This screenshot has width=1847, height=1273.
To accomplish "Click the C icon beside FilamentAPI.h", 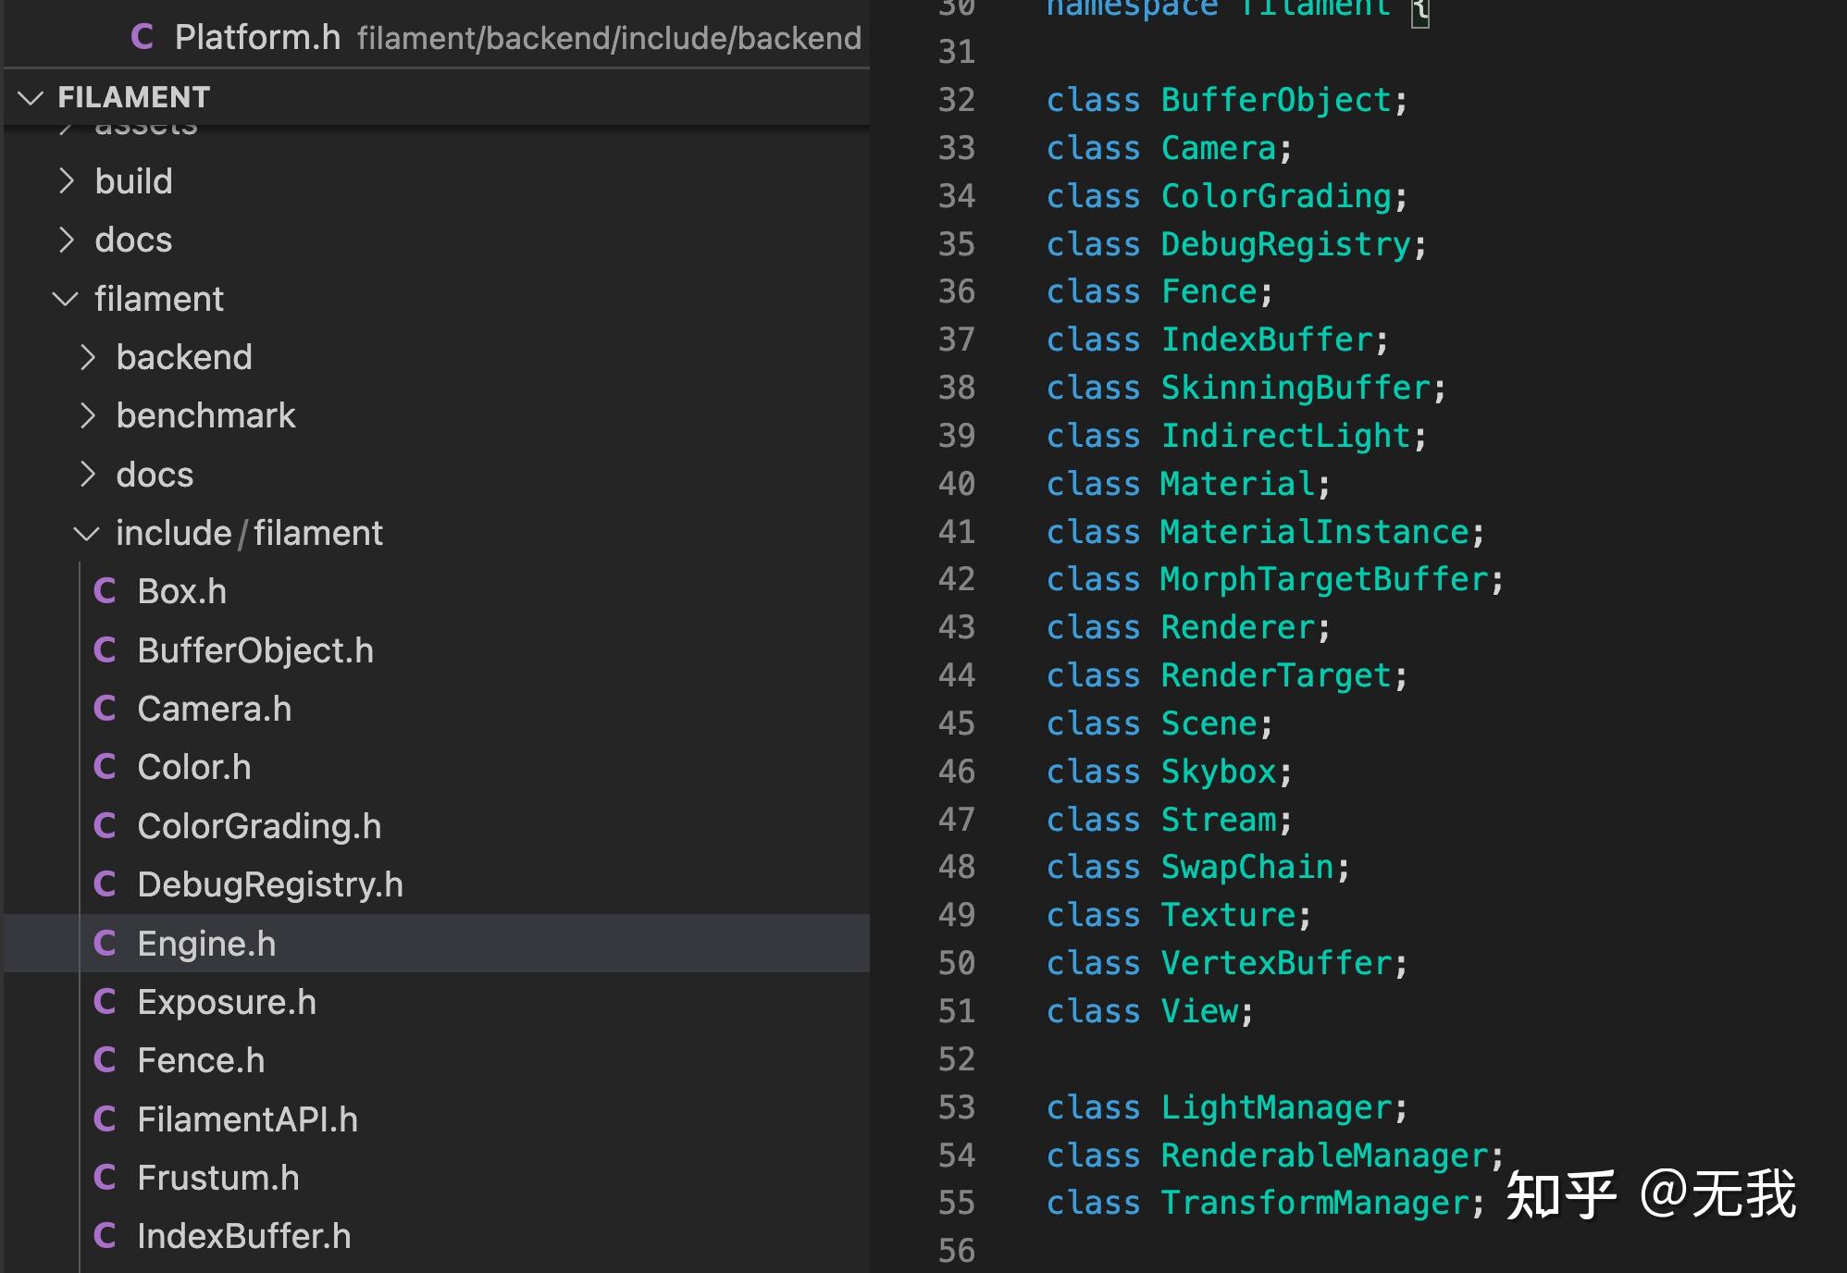I will (105, 1119).
